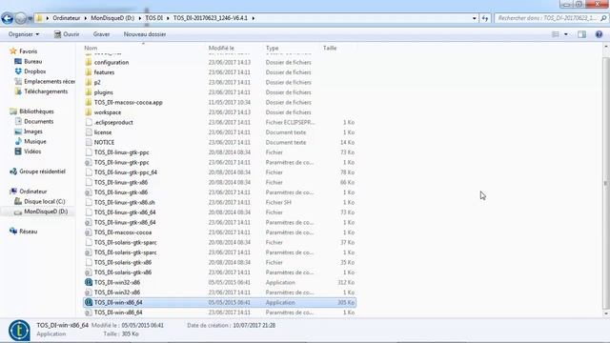The image size is (610, 343).
Task: Select the TOS_DI-win-x86_64 application icon
Action: 89,303
